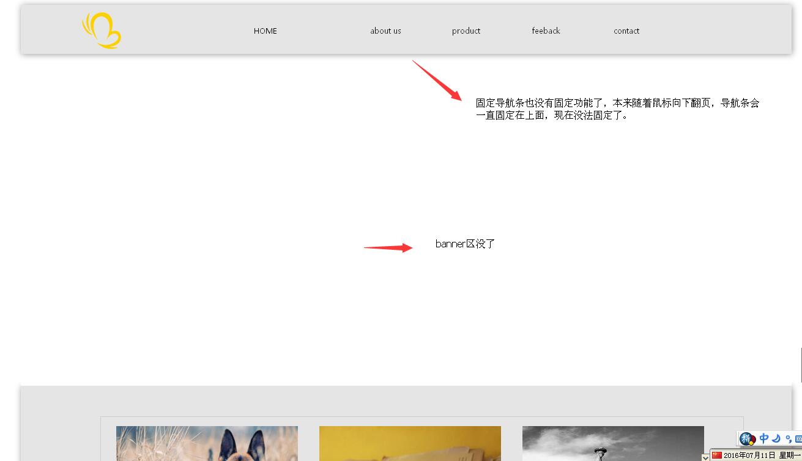Click the 'banner区没了' annotation text
The image size is (802, 461).
pos(465,244)
